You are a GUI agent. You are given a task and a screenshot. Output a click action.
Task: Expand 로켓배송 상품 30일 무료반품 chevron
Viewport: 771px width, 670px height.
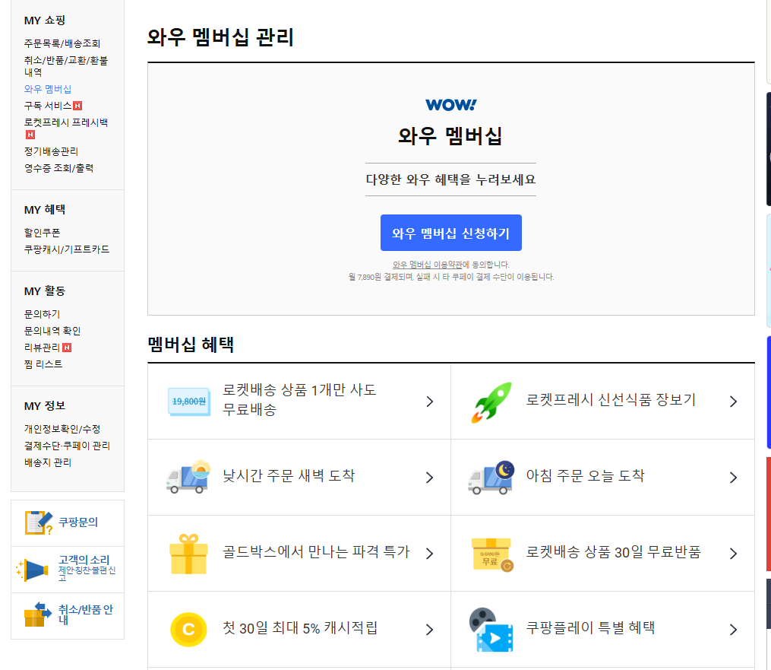pos(733,554)
